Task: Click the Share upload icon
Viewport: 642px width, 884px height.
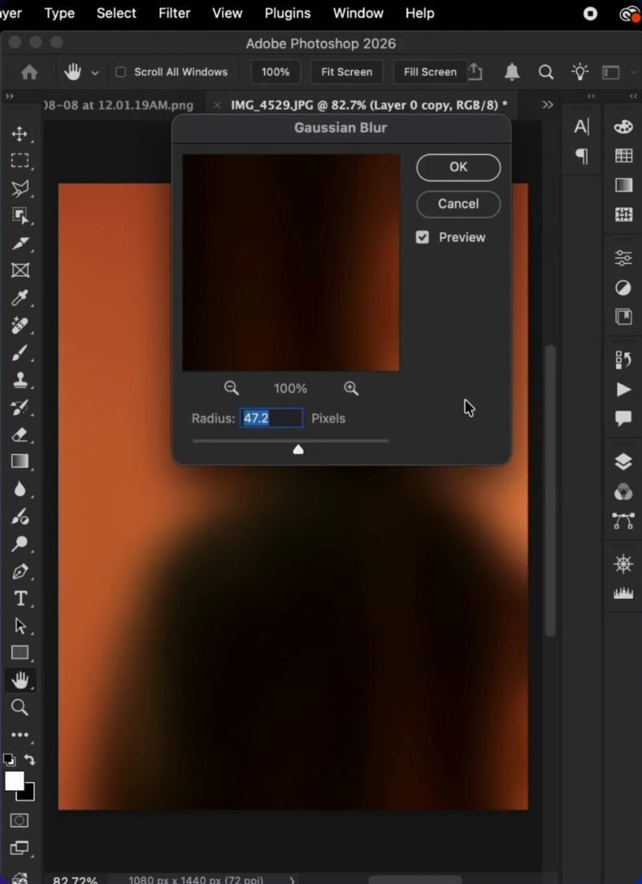Action: (476, 72)
